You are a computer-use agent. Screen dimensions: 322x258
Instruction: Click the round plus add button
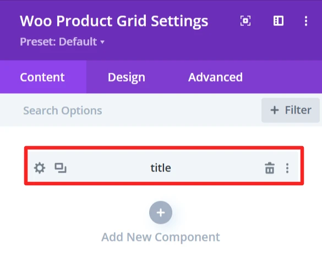161,213
